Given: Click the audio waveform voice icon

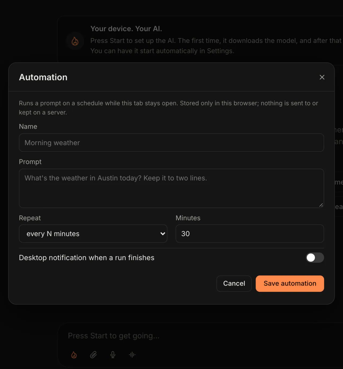Looking at the screenshot, I should (132, 355).
